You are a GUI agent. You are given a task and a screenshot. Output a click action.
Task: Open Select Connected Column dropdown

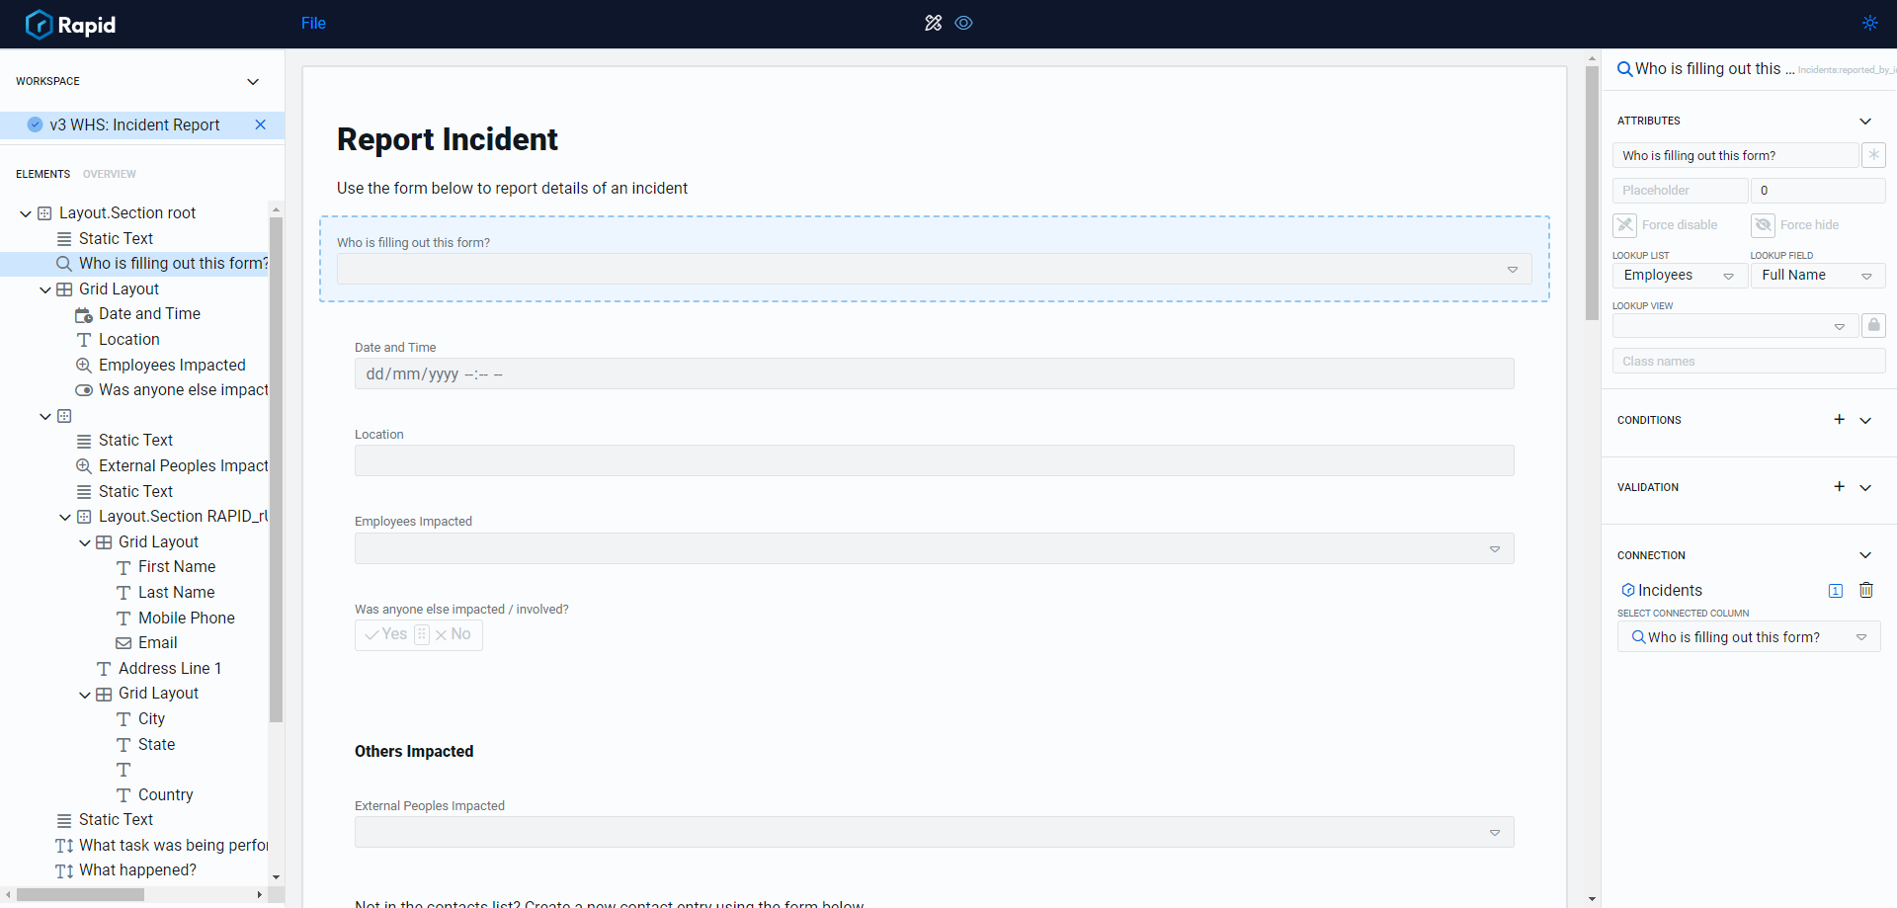click(x=1749, y=637)
